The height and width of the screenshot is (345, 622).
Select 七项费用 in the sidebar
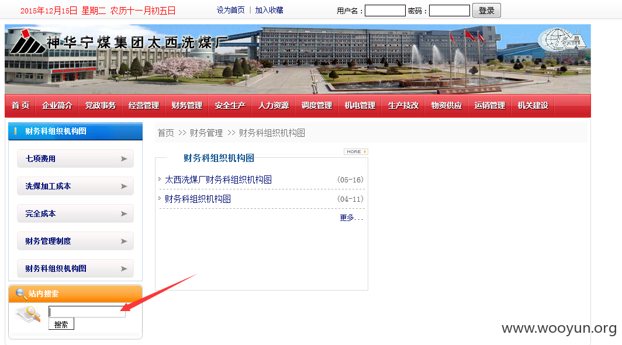click(x=75, y=159)
